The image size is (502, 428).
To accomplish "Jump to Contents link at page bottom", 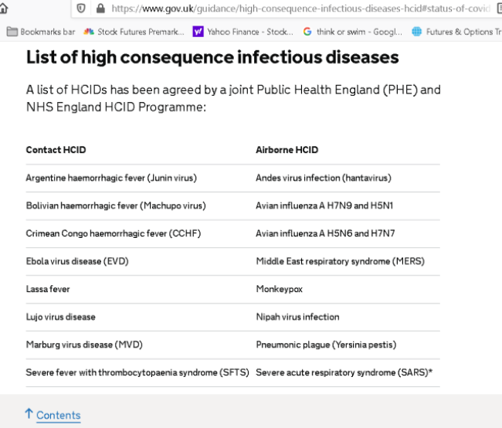I will tap(58, 415).
